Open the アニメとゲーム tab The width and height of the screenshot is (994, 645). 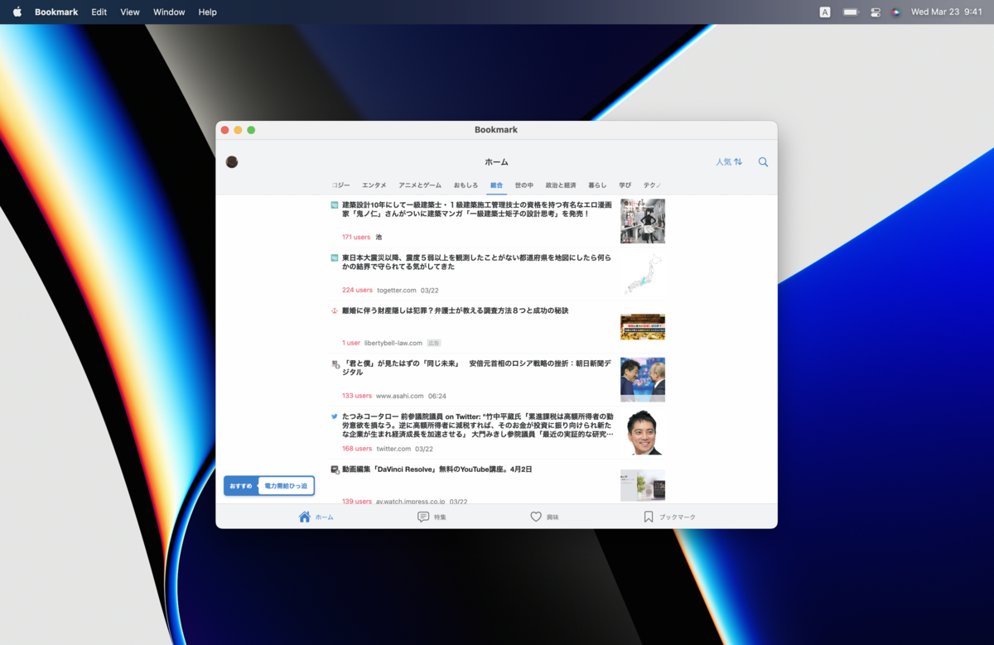419,185
